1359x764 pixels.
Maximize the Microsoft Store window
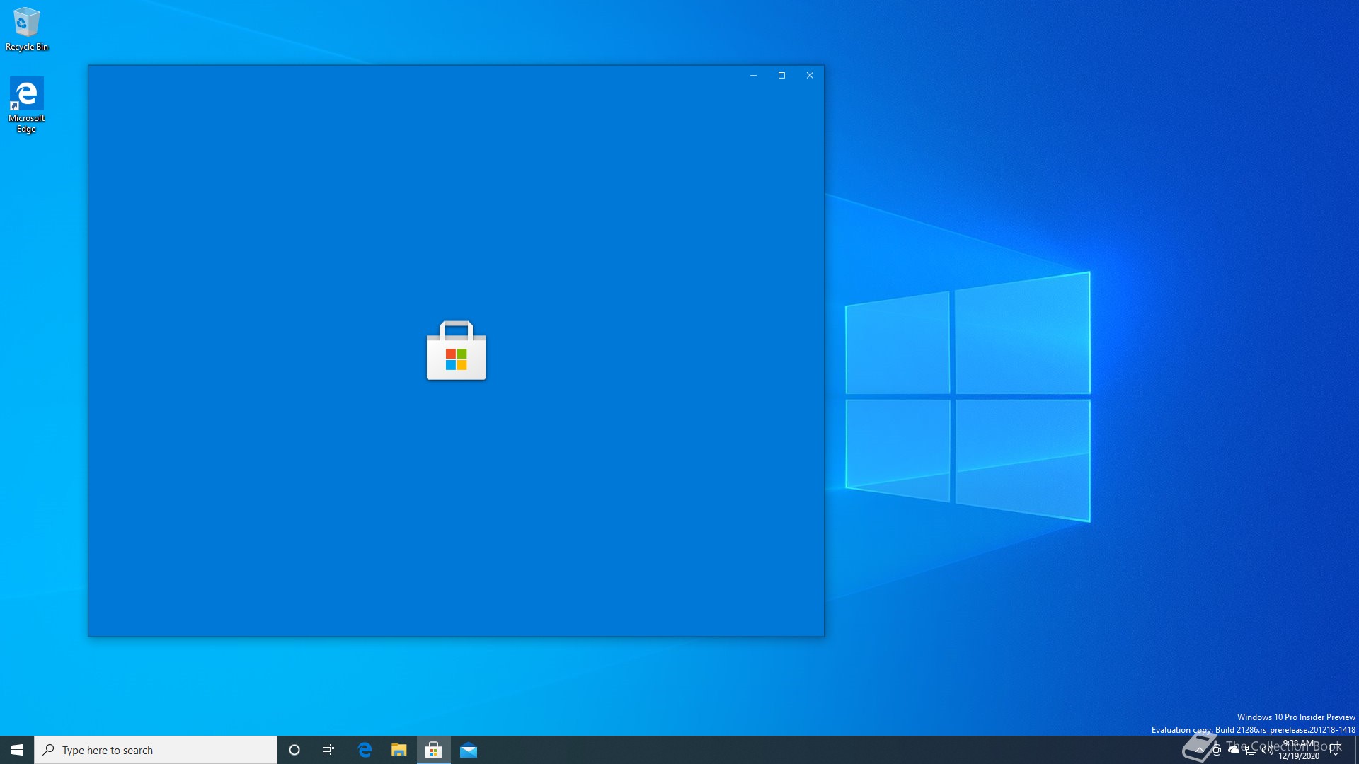coord(781,76)
